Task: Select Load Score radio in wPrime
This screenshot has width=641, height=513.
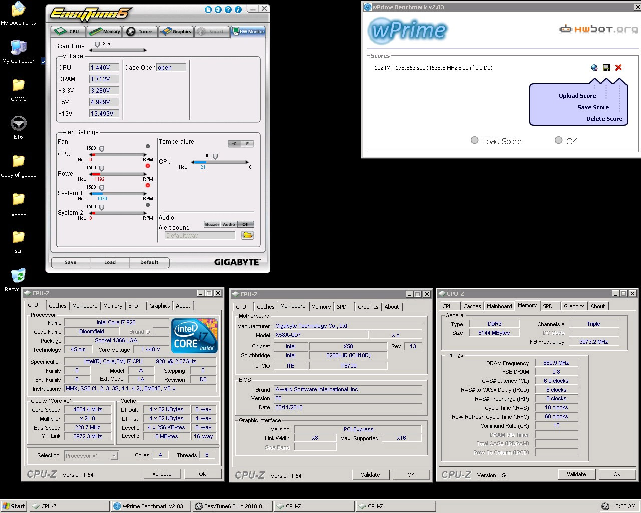Action: tap(474, 140)
